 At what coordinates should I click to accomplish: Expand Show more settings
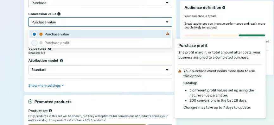click(46, 85)
